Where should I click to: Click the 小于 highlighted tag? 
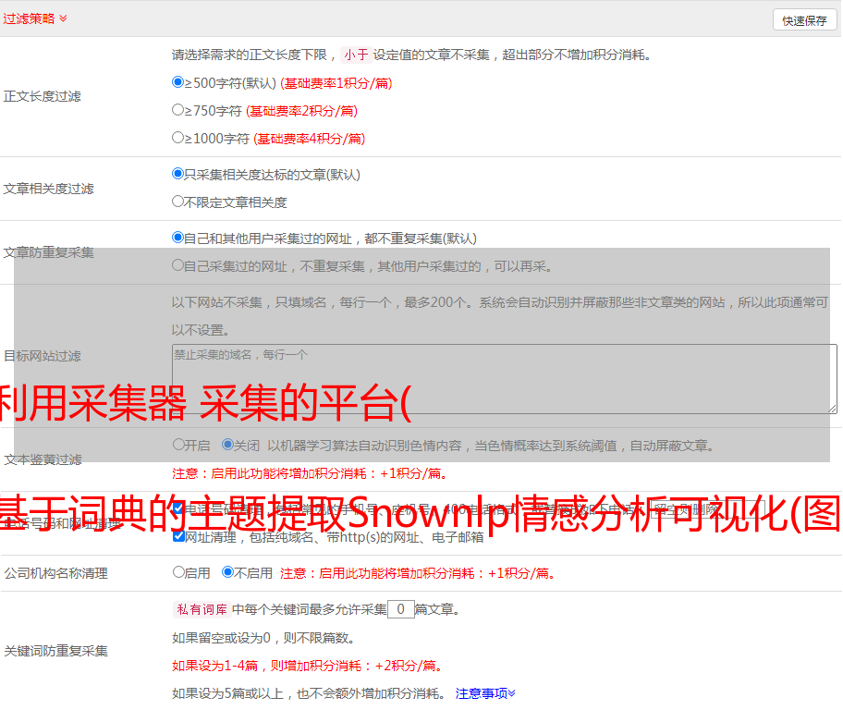tap(356, 55)
